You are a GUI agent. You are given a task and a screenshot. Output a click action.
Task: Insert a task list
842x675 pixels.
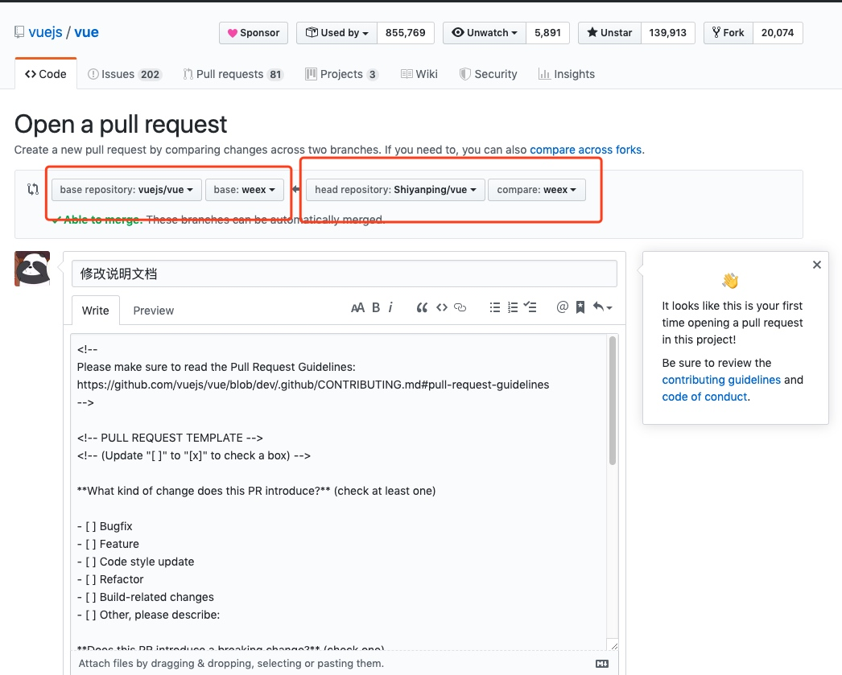(x=530, y=307)
